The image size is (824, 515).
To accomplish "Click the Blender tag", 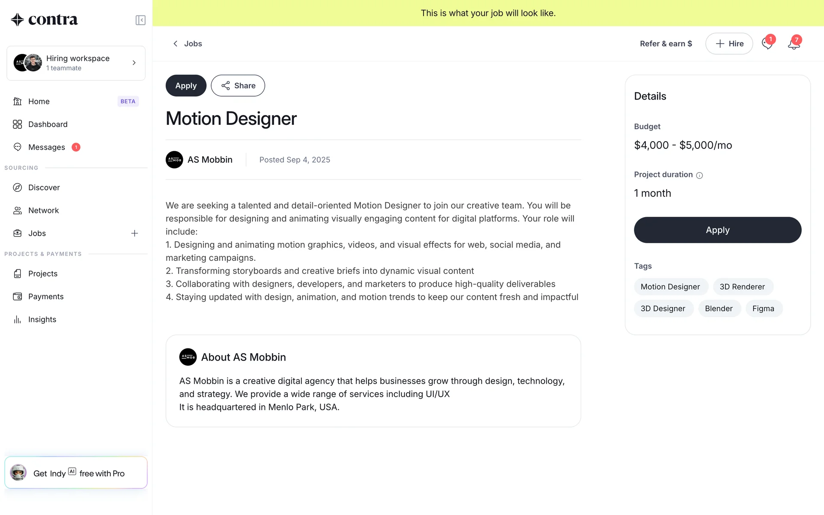I will pos(719,309).
